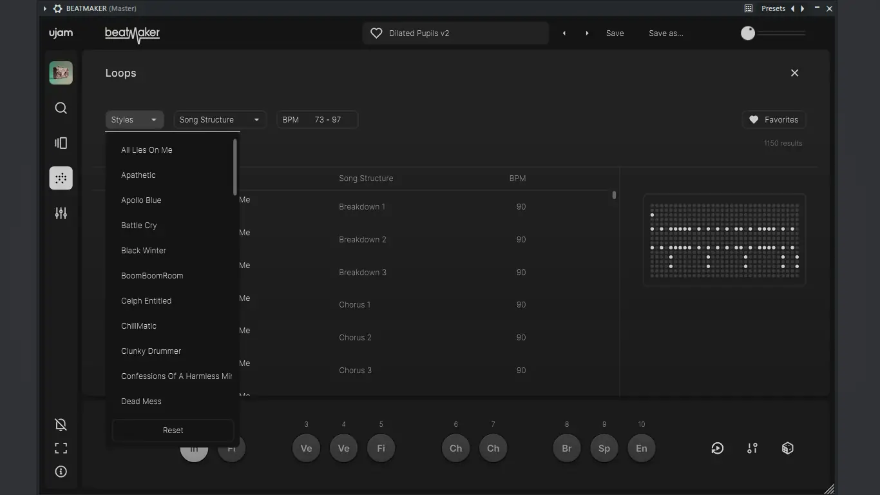The image size is (880, 495).
Task: Click Save as... button
Action: [x=666, y=34]
